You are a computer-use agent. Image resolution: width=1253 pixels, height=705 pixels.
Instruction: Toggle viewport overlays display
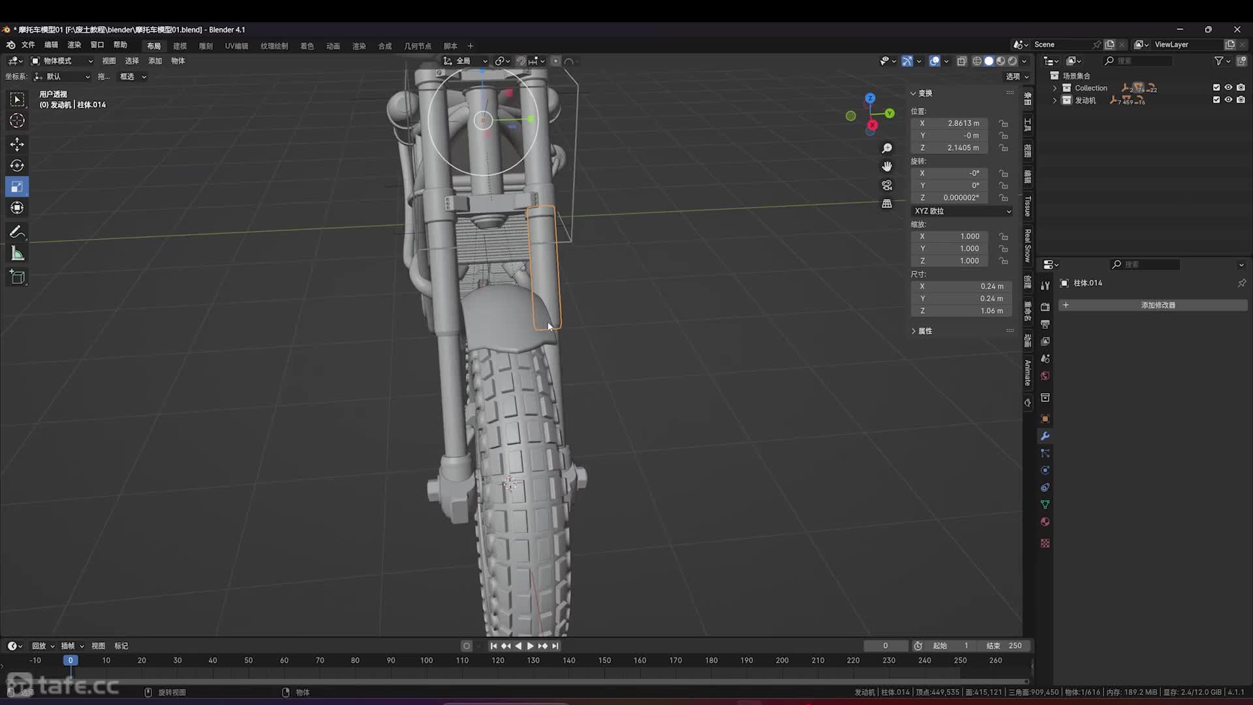[x=935, y=61]
